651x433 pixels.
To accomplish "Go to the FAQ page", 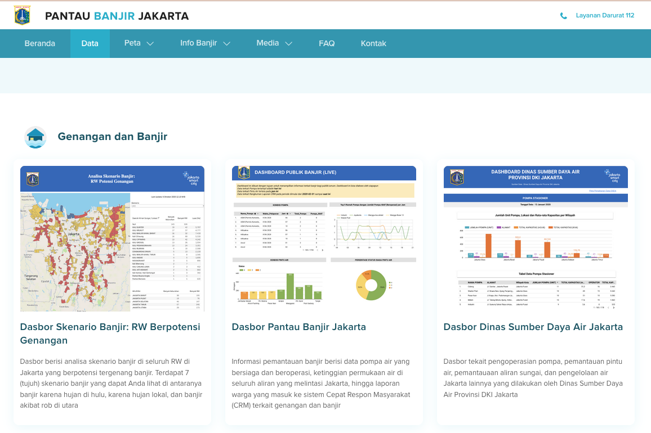I will [x=326, y=43].
